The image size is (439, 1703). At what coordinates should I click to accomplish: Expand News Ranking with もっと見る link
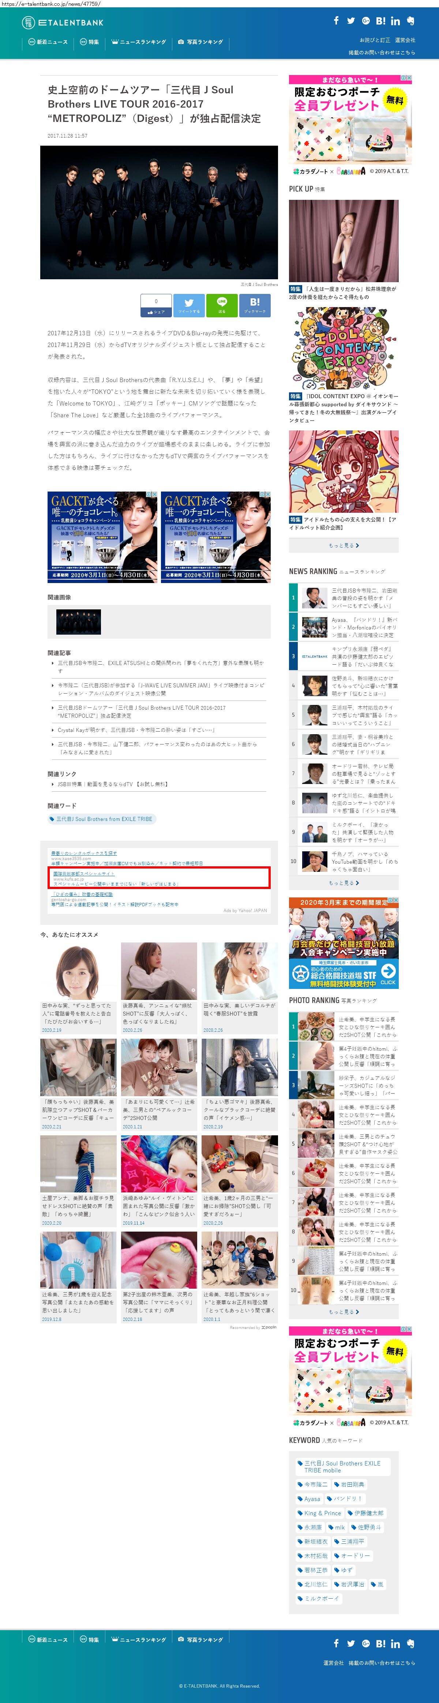pyautogui.click(x=343, y=882)
